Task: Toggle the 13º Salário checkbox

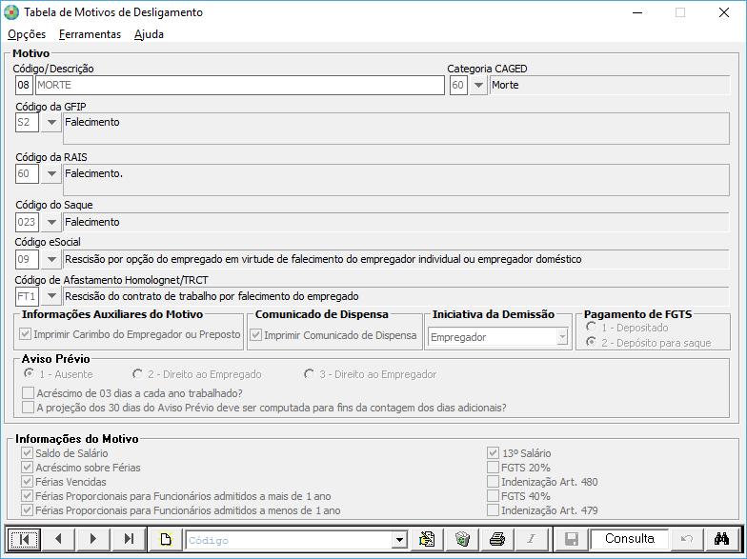Action: 493,454
